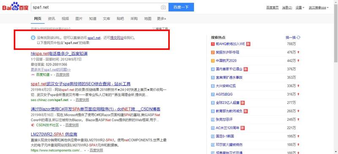Switch to the 视频 tab
Image resolution: width=338 pixels, height=154 pixels.
pos(65,19)
